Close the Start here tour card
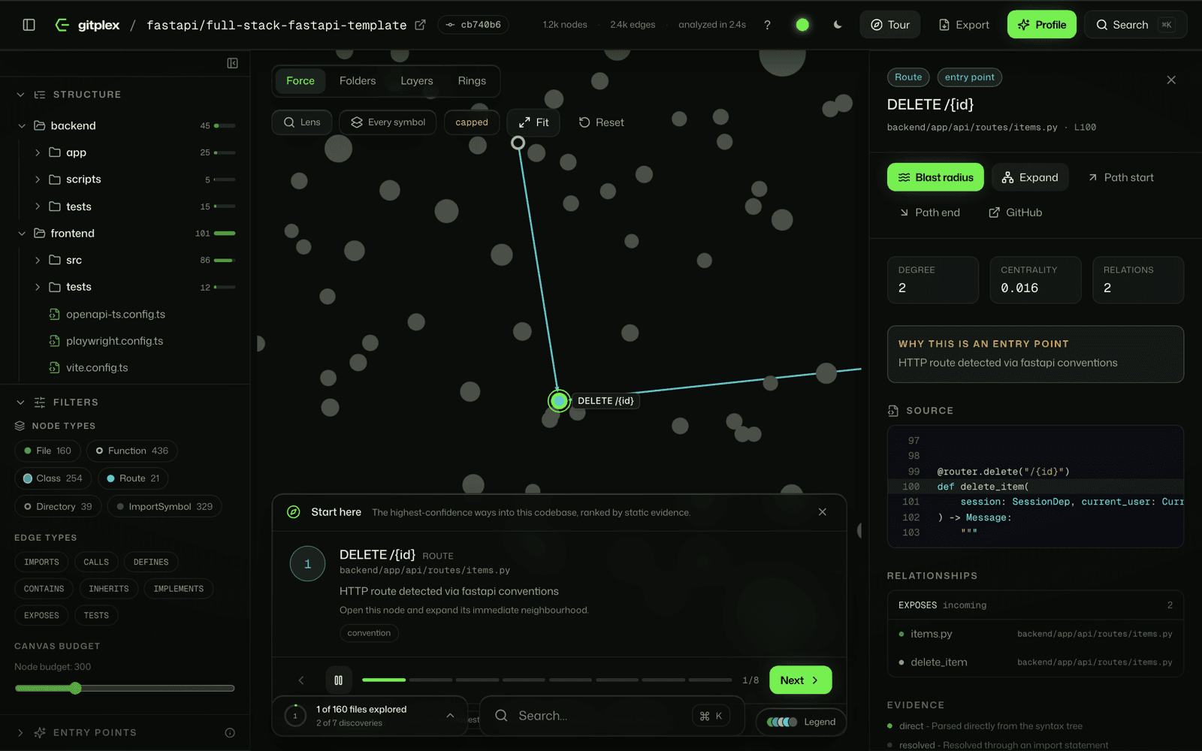The image size is (1202, 751). (x=823, y=512)
